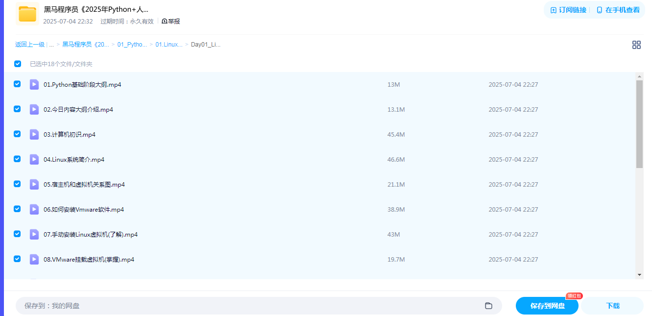The image size is (652, 316).
Task: Go to the 黑马程序员 breadcrumb folder
Action: 85,45
